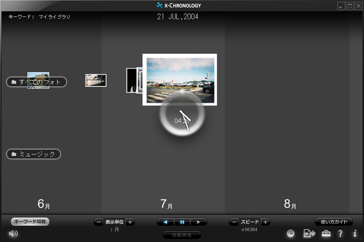The height and width of the screenshot is (242, 364).
Task: Increase the スピード playback speed
Action: 266,222
